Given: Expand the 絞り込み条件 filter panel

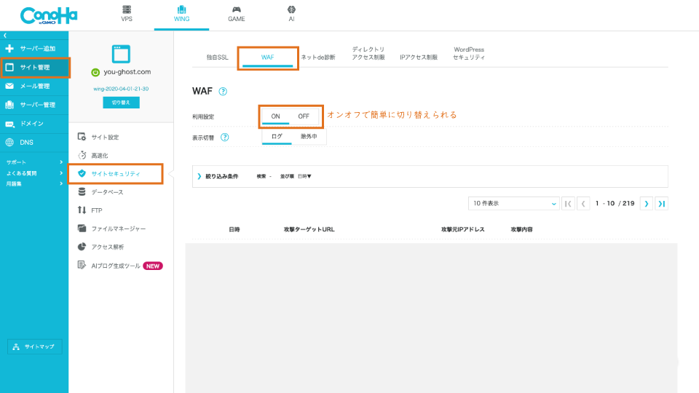Looking at the screenshot, I should [199, 176].
